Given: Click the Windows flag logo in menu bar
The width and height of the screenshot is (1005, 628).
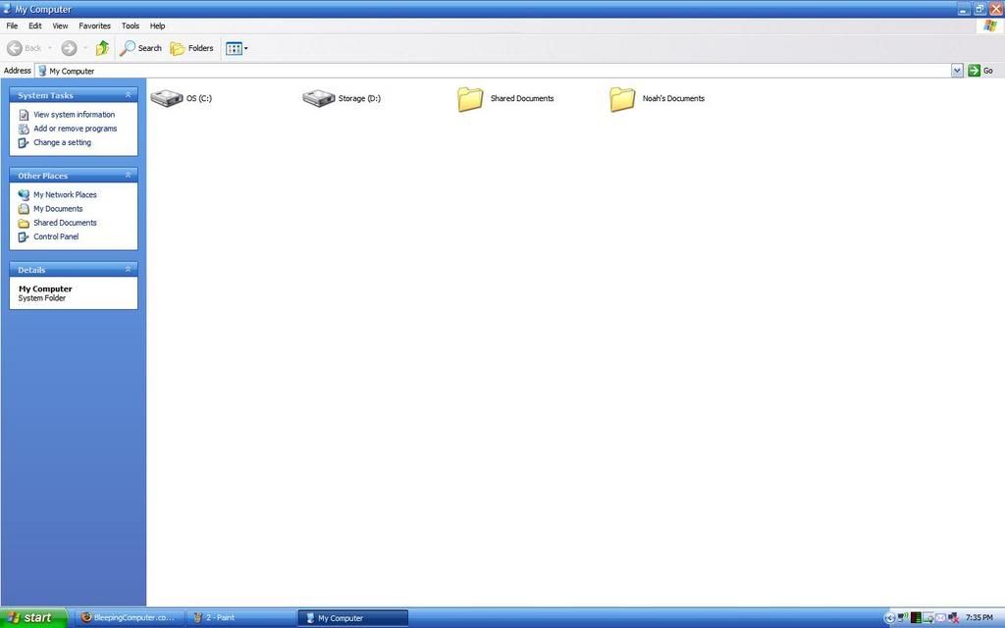Looking at the screenshot, I should point(991,26).
